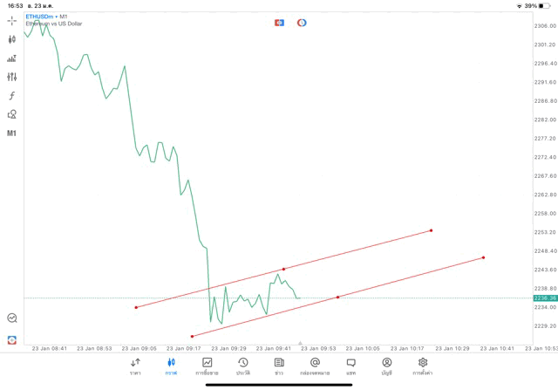
Task: Open chart settings sliders icon
Action: [x=12, y=77]
